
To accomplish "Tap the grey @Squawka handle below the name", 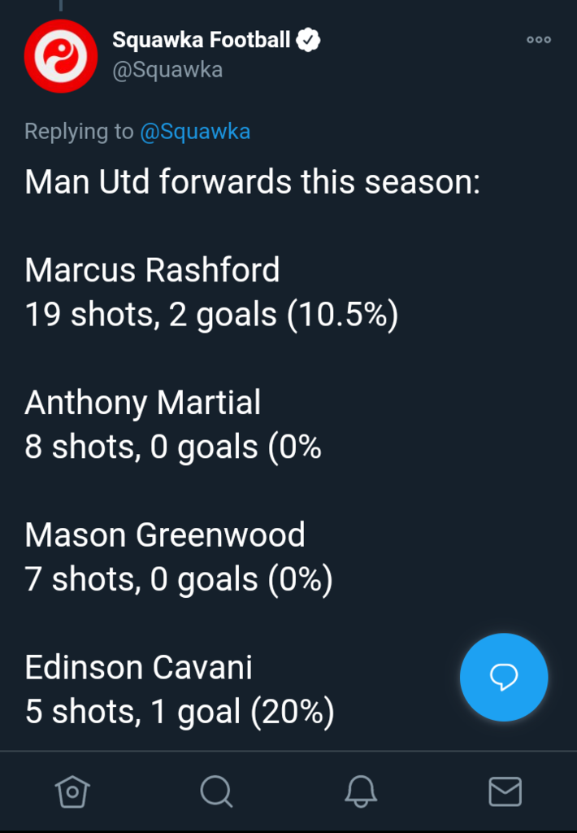I will pyautogui.click(x=167, y=70).
